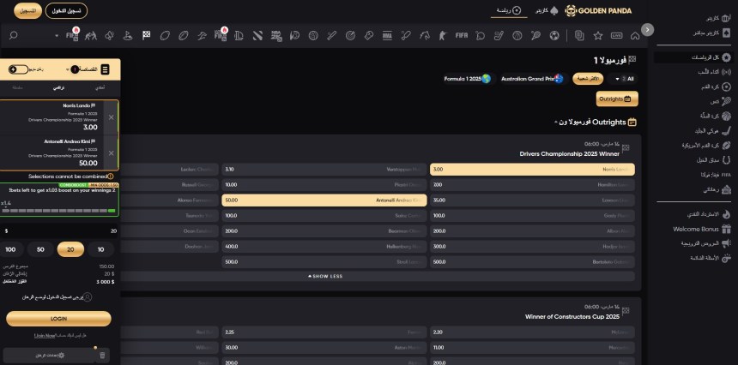Remove Antonelli Andrea Kimi from betslip
This screenshot has width=738, height=365.
(x=111, y=153)
